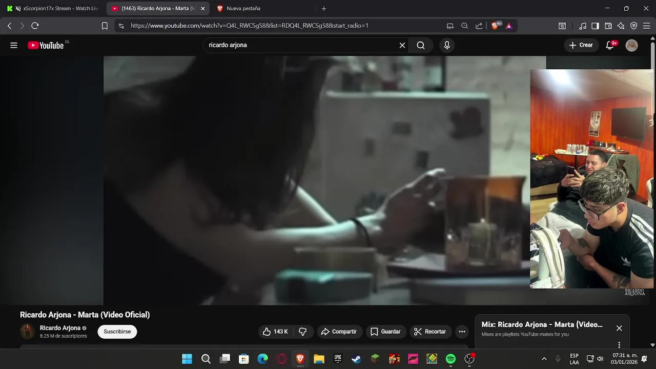This screenshot has height=369, width=656.
Task: Open Task View on taskbar
Action: [225, 359]
